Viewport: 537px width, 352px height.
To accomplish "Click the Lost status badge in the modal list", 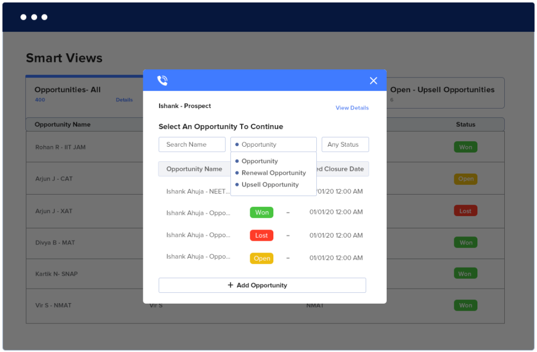I will pyautogui.click(x=262, y=235).
